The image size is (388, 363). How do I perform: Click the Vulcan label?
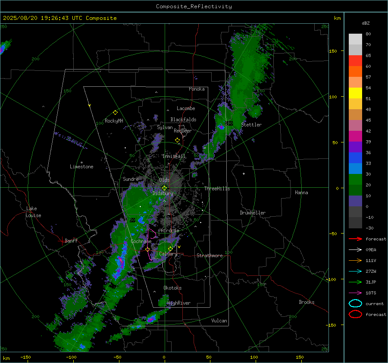click(x=219, y=321)
